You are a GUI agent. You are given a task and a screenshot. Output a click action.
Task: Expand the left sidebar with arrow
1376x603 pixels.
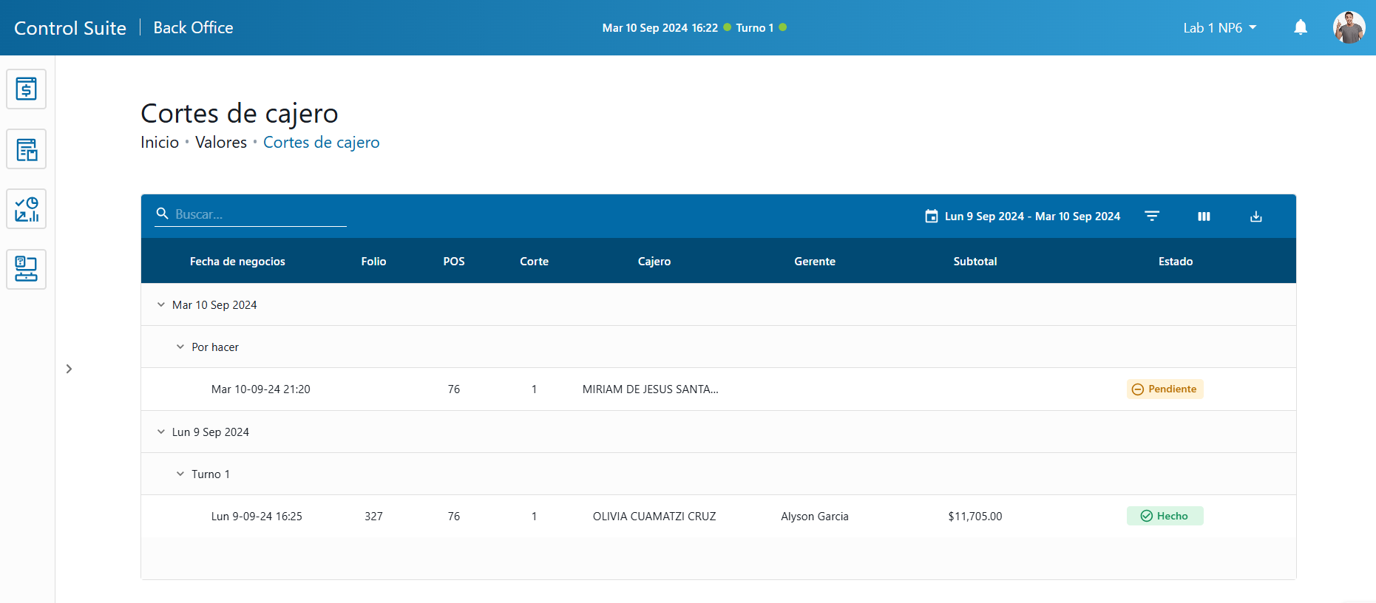pos(69,369)
